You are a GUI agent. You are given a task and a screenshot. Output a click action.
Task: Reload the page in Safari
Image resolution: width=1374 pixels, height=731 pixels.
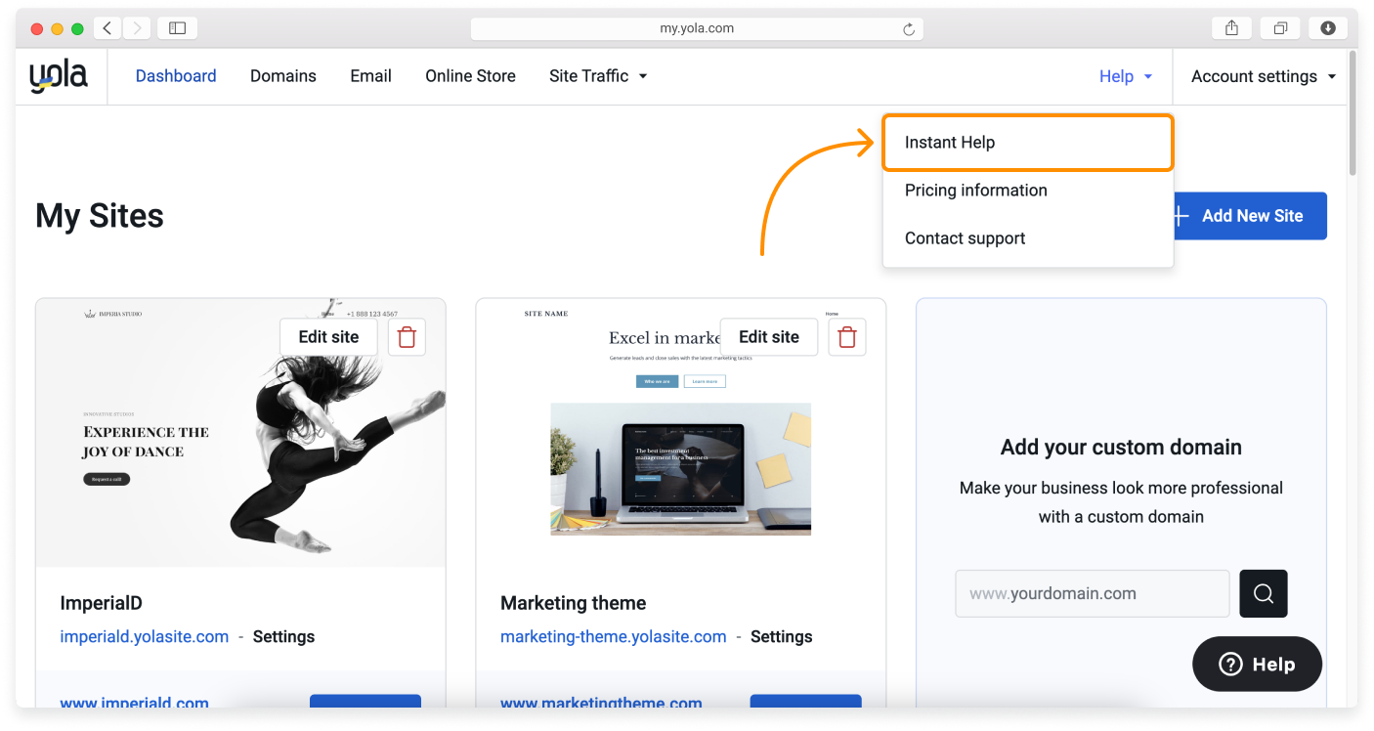909,29
